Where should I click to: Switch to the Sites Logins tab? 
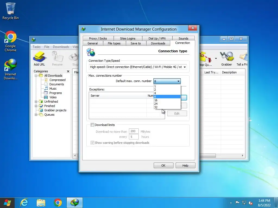click(x=128, y=38)
